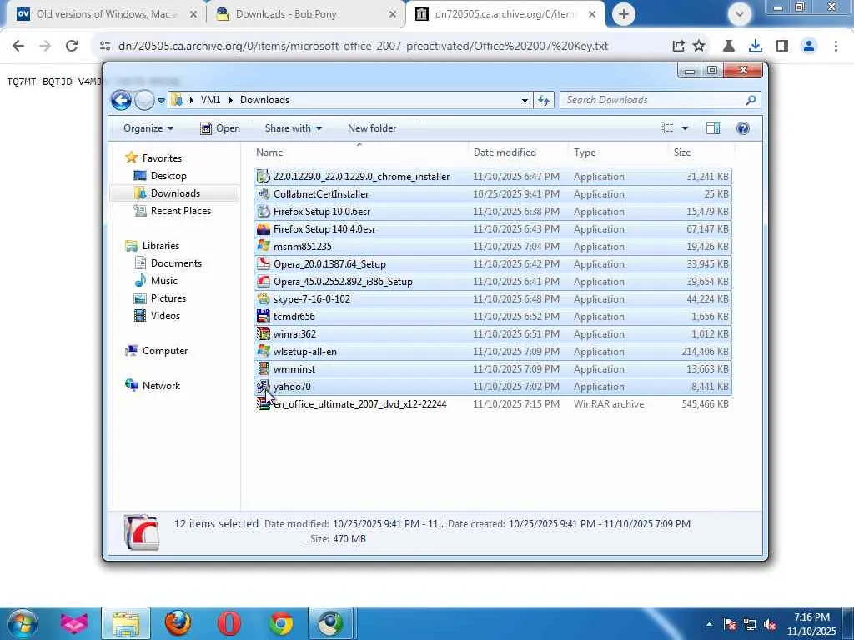Open Chrome side panel icon

click(782, 47)
